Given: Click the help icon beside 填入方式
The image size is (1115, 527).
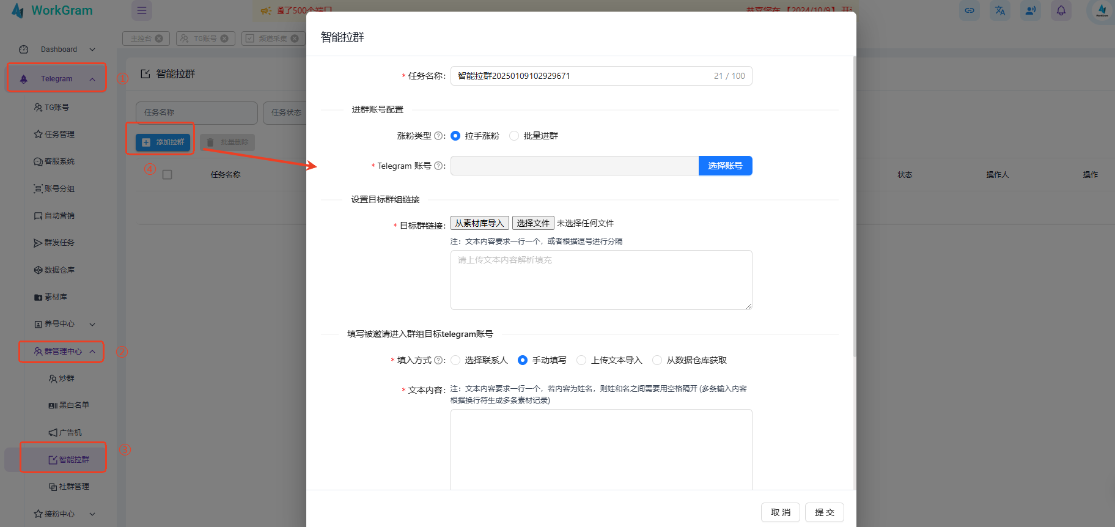Looking at the screenshot, I should point(438,360).
